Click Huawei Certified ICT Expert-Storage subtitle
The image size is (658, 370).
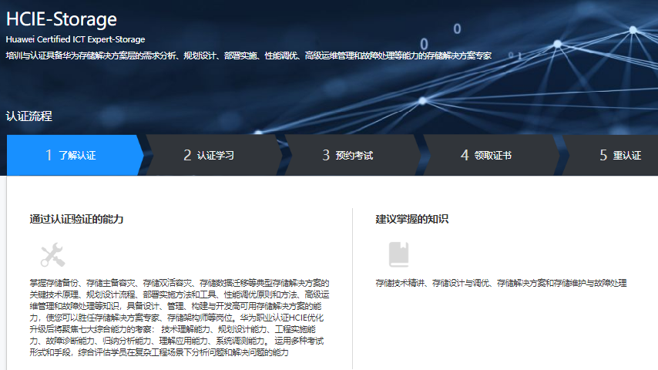tap(76, 39)
